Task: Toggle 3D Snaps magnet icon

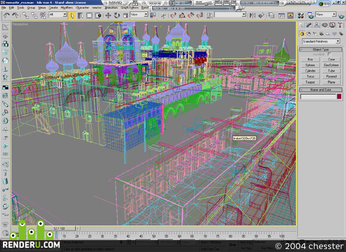Action: coord(173,15)
